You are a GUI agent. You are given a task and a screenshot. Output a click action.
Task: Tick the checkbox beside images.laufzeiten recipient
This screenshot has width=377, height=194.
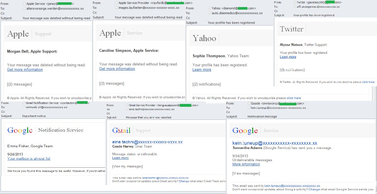[117, 8]
